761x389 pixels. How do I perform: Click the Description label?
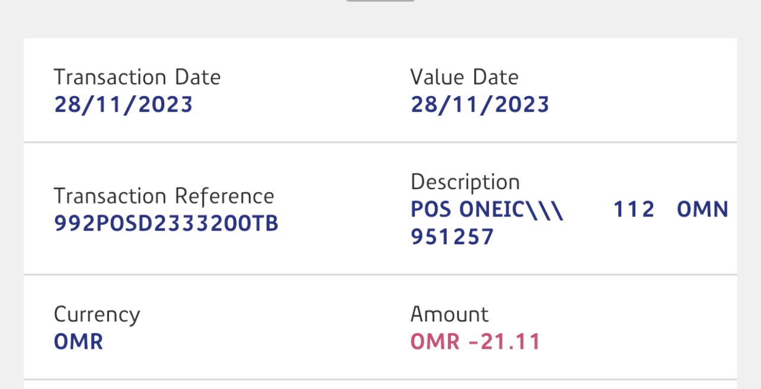pyautogui.click(x=465, y=182)
